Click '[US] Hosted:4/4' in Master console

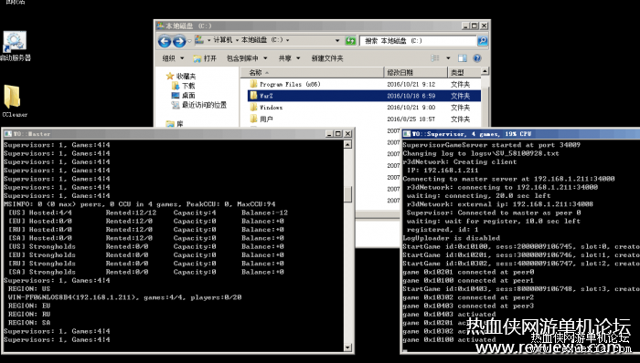click(x=40, y=213)
